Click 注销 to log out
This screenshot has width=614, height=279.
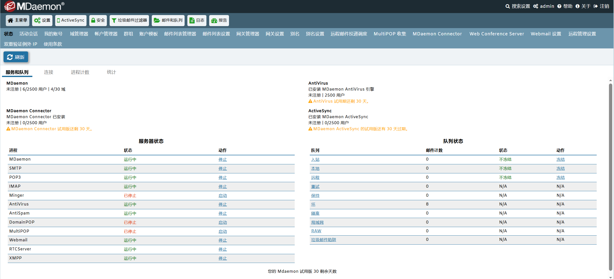[x=601, y=6]
